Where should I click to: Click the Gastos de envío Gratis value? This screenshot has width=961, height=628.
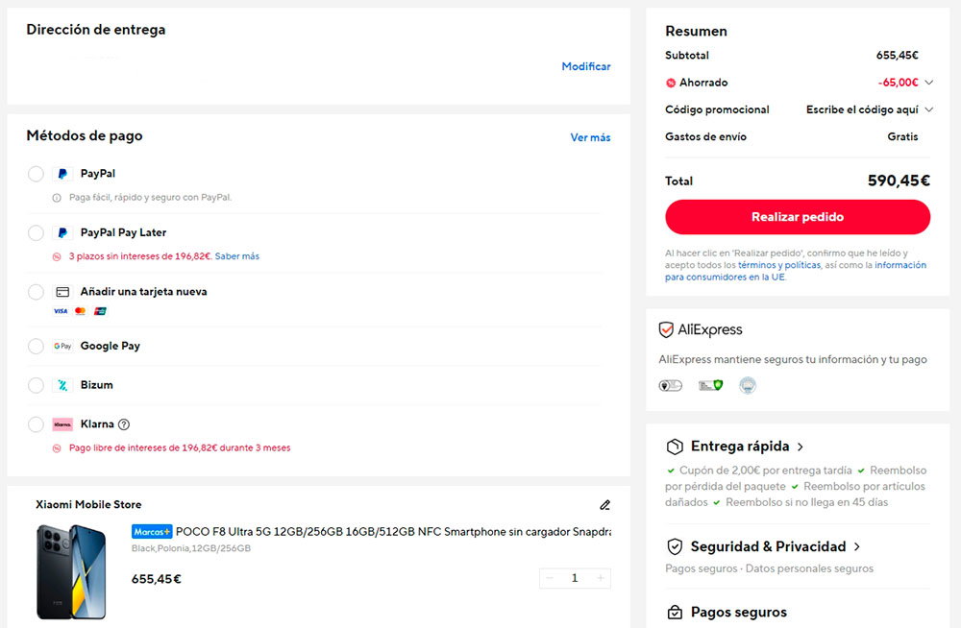click(x=902, y=136)
